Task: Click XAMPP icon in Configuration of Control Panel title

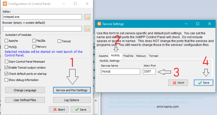Action: coord(5,4)
